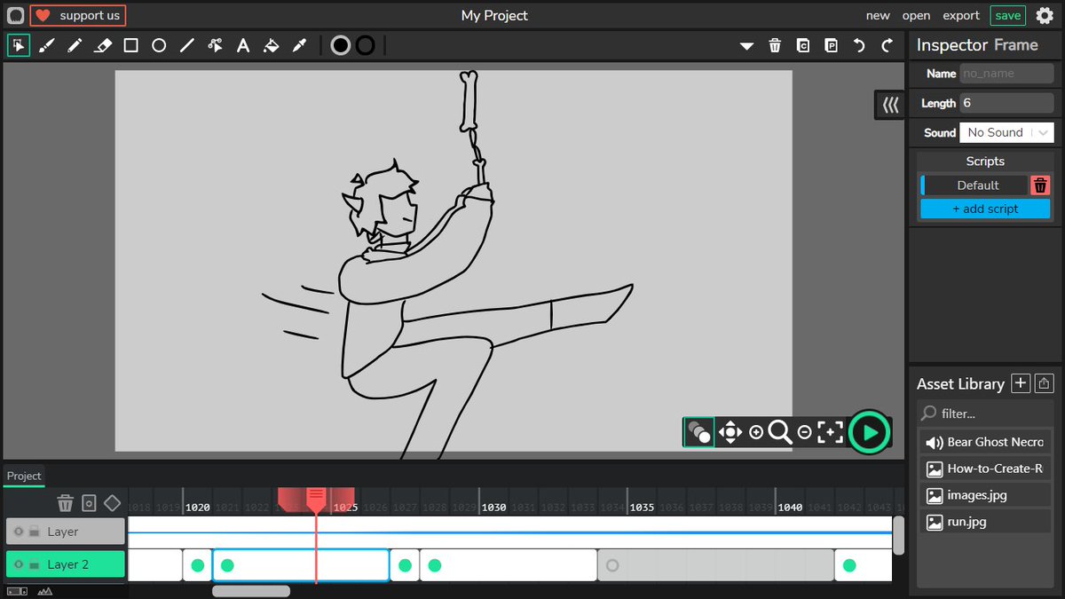Select the Fill Bucket tool
1065x599 pixels.
pyautogui.click(x=272, y=45)
